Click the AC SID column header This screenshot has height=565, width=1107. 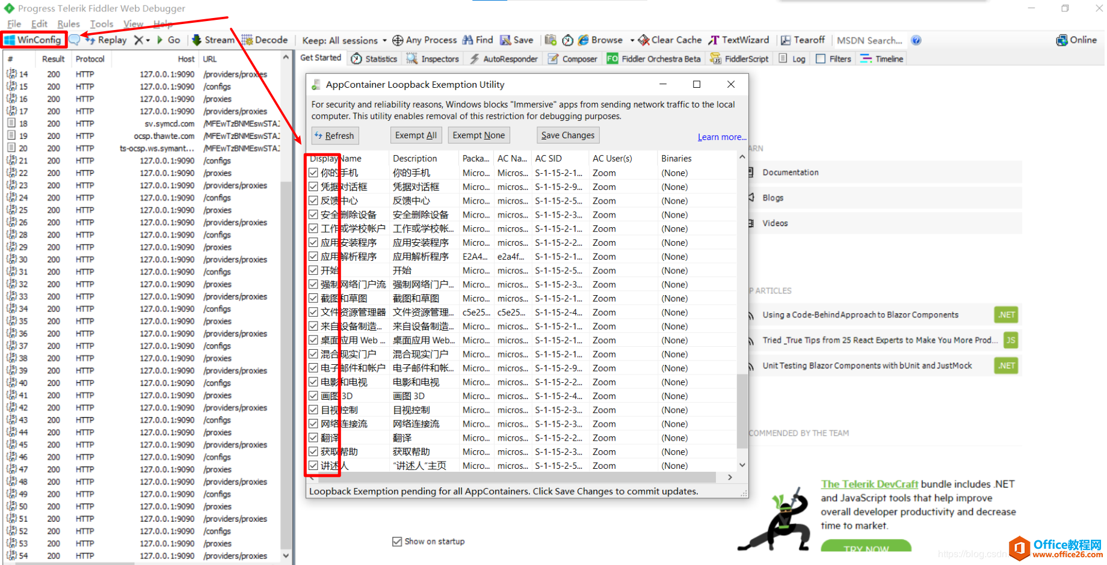click(561, 159)
